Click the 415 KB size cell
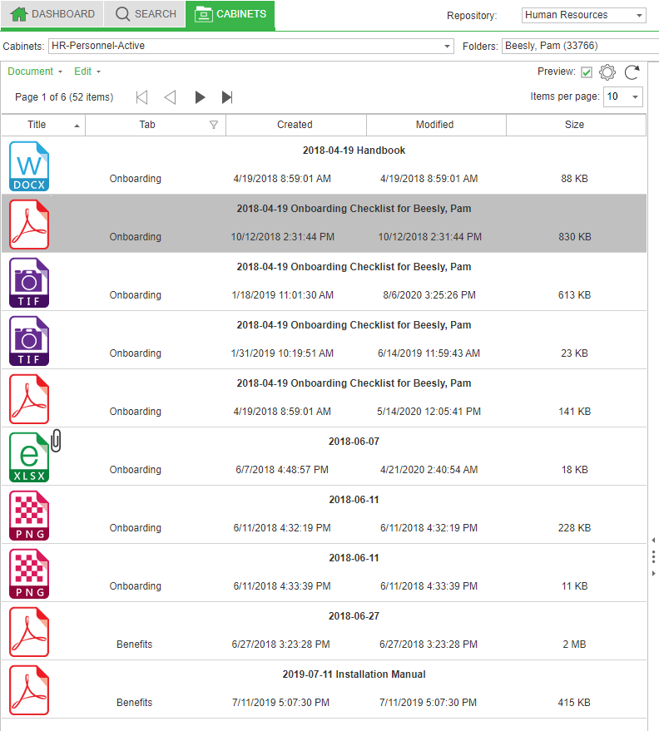 [x=575, y=703]
